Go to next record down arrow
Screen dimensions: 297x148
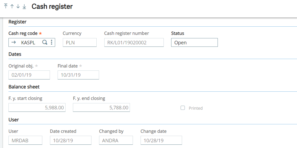(x=18, y=6)
